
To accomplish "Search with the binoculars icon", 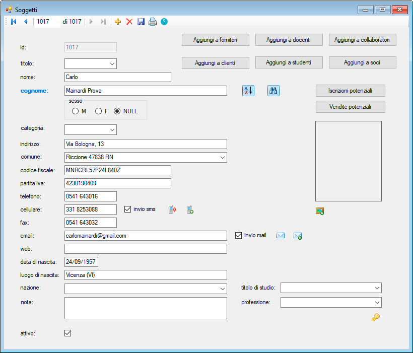I will tap(273, 91).
